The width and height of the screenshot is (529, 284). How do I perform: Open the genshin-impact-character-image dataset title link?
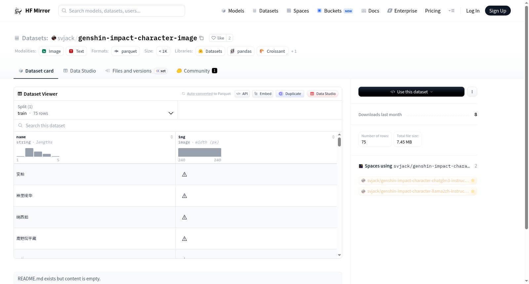[138, 38]
